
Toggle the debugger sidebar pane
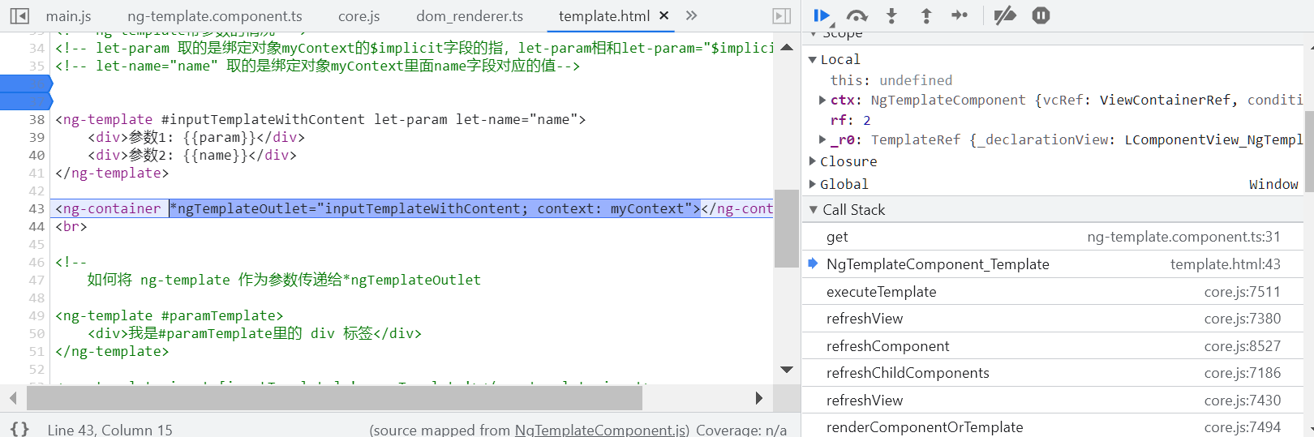781,15
